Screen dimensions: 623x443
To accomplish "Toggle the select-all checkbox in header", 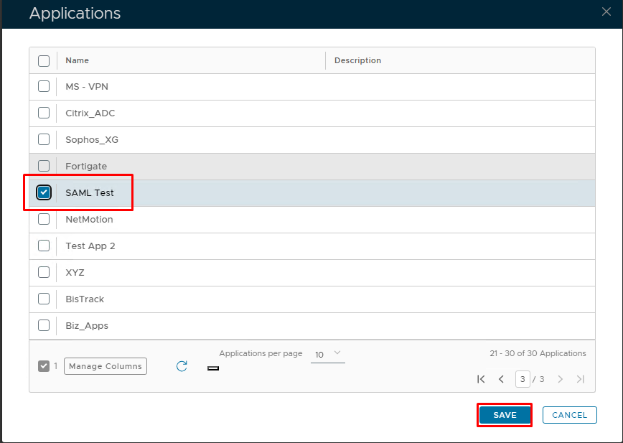I will [x=44, y=60].
